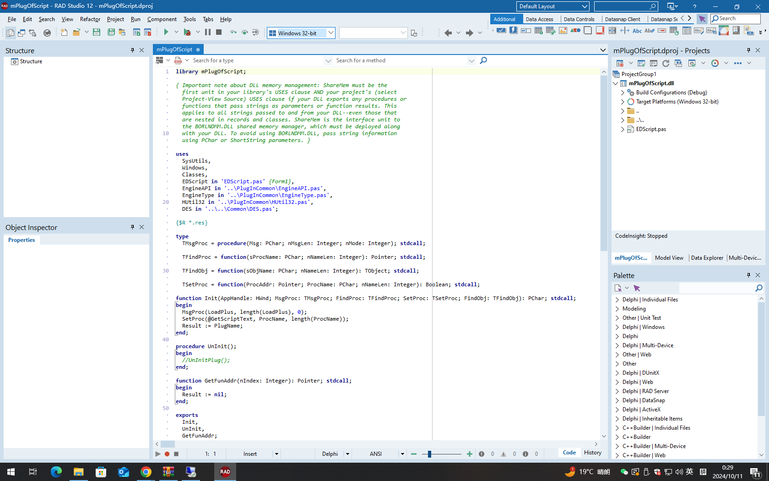
Task: Open the Model View tab
Action: click(669, 258)
